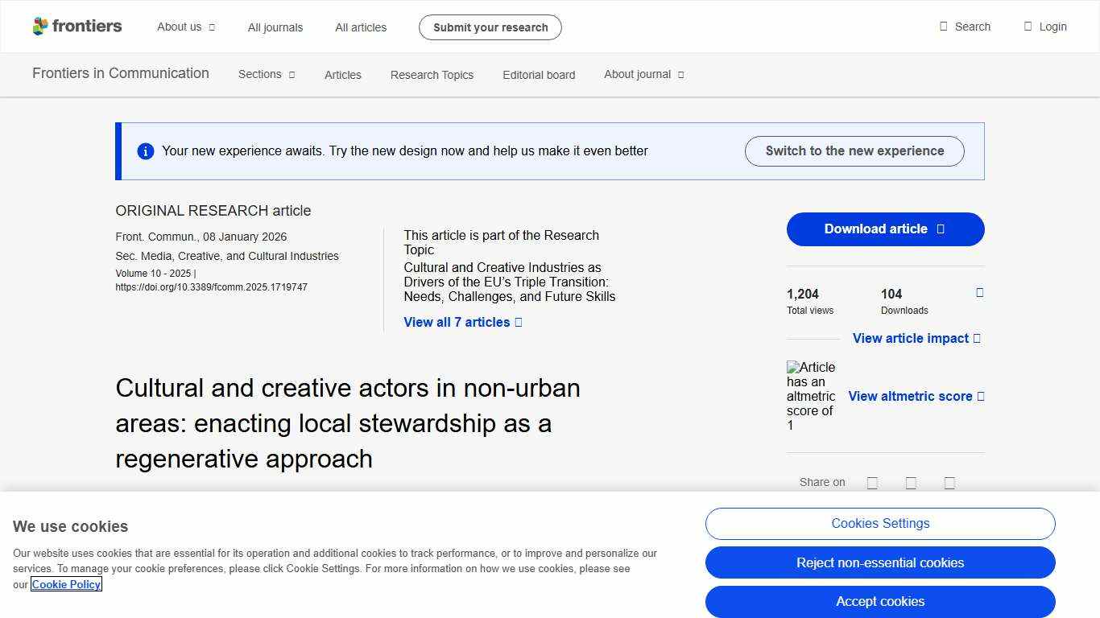Click the download icon beside the Downloads count
The width and height of the screenshot is (1100, 618).
coord(978,293)
